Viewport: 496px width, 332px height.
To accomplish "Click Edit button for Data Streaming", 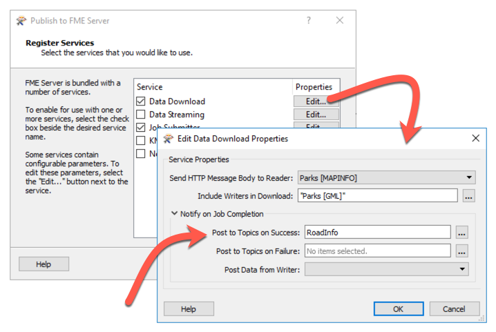I will (x=316, y=114).
